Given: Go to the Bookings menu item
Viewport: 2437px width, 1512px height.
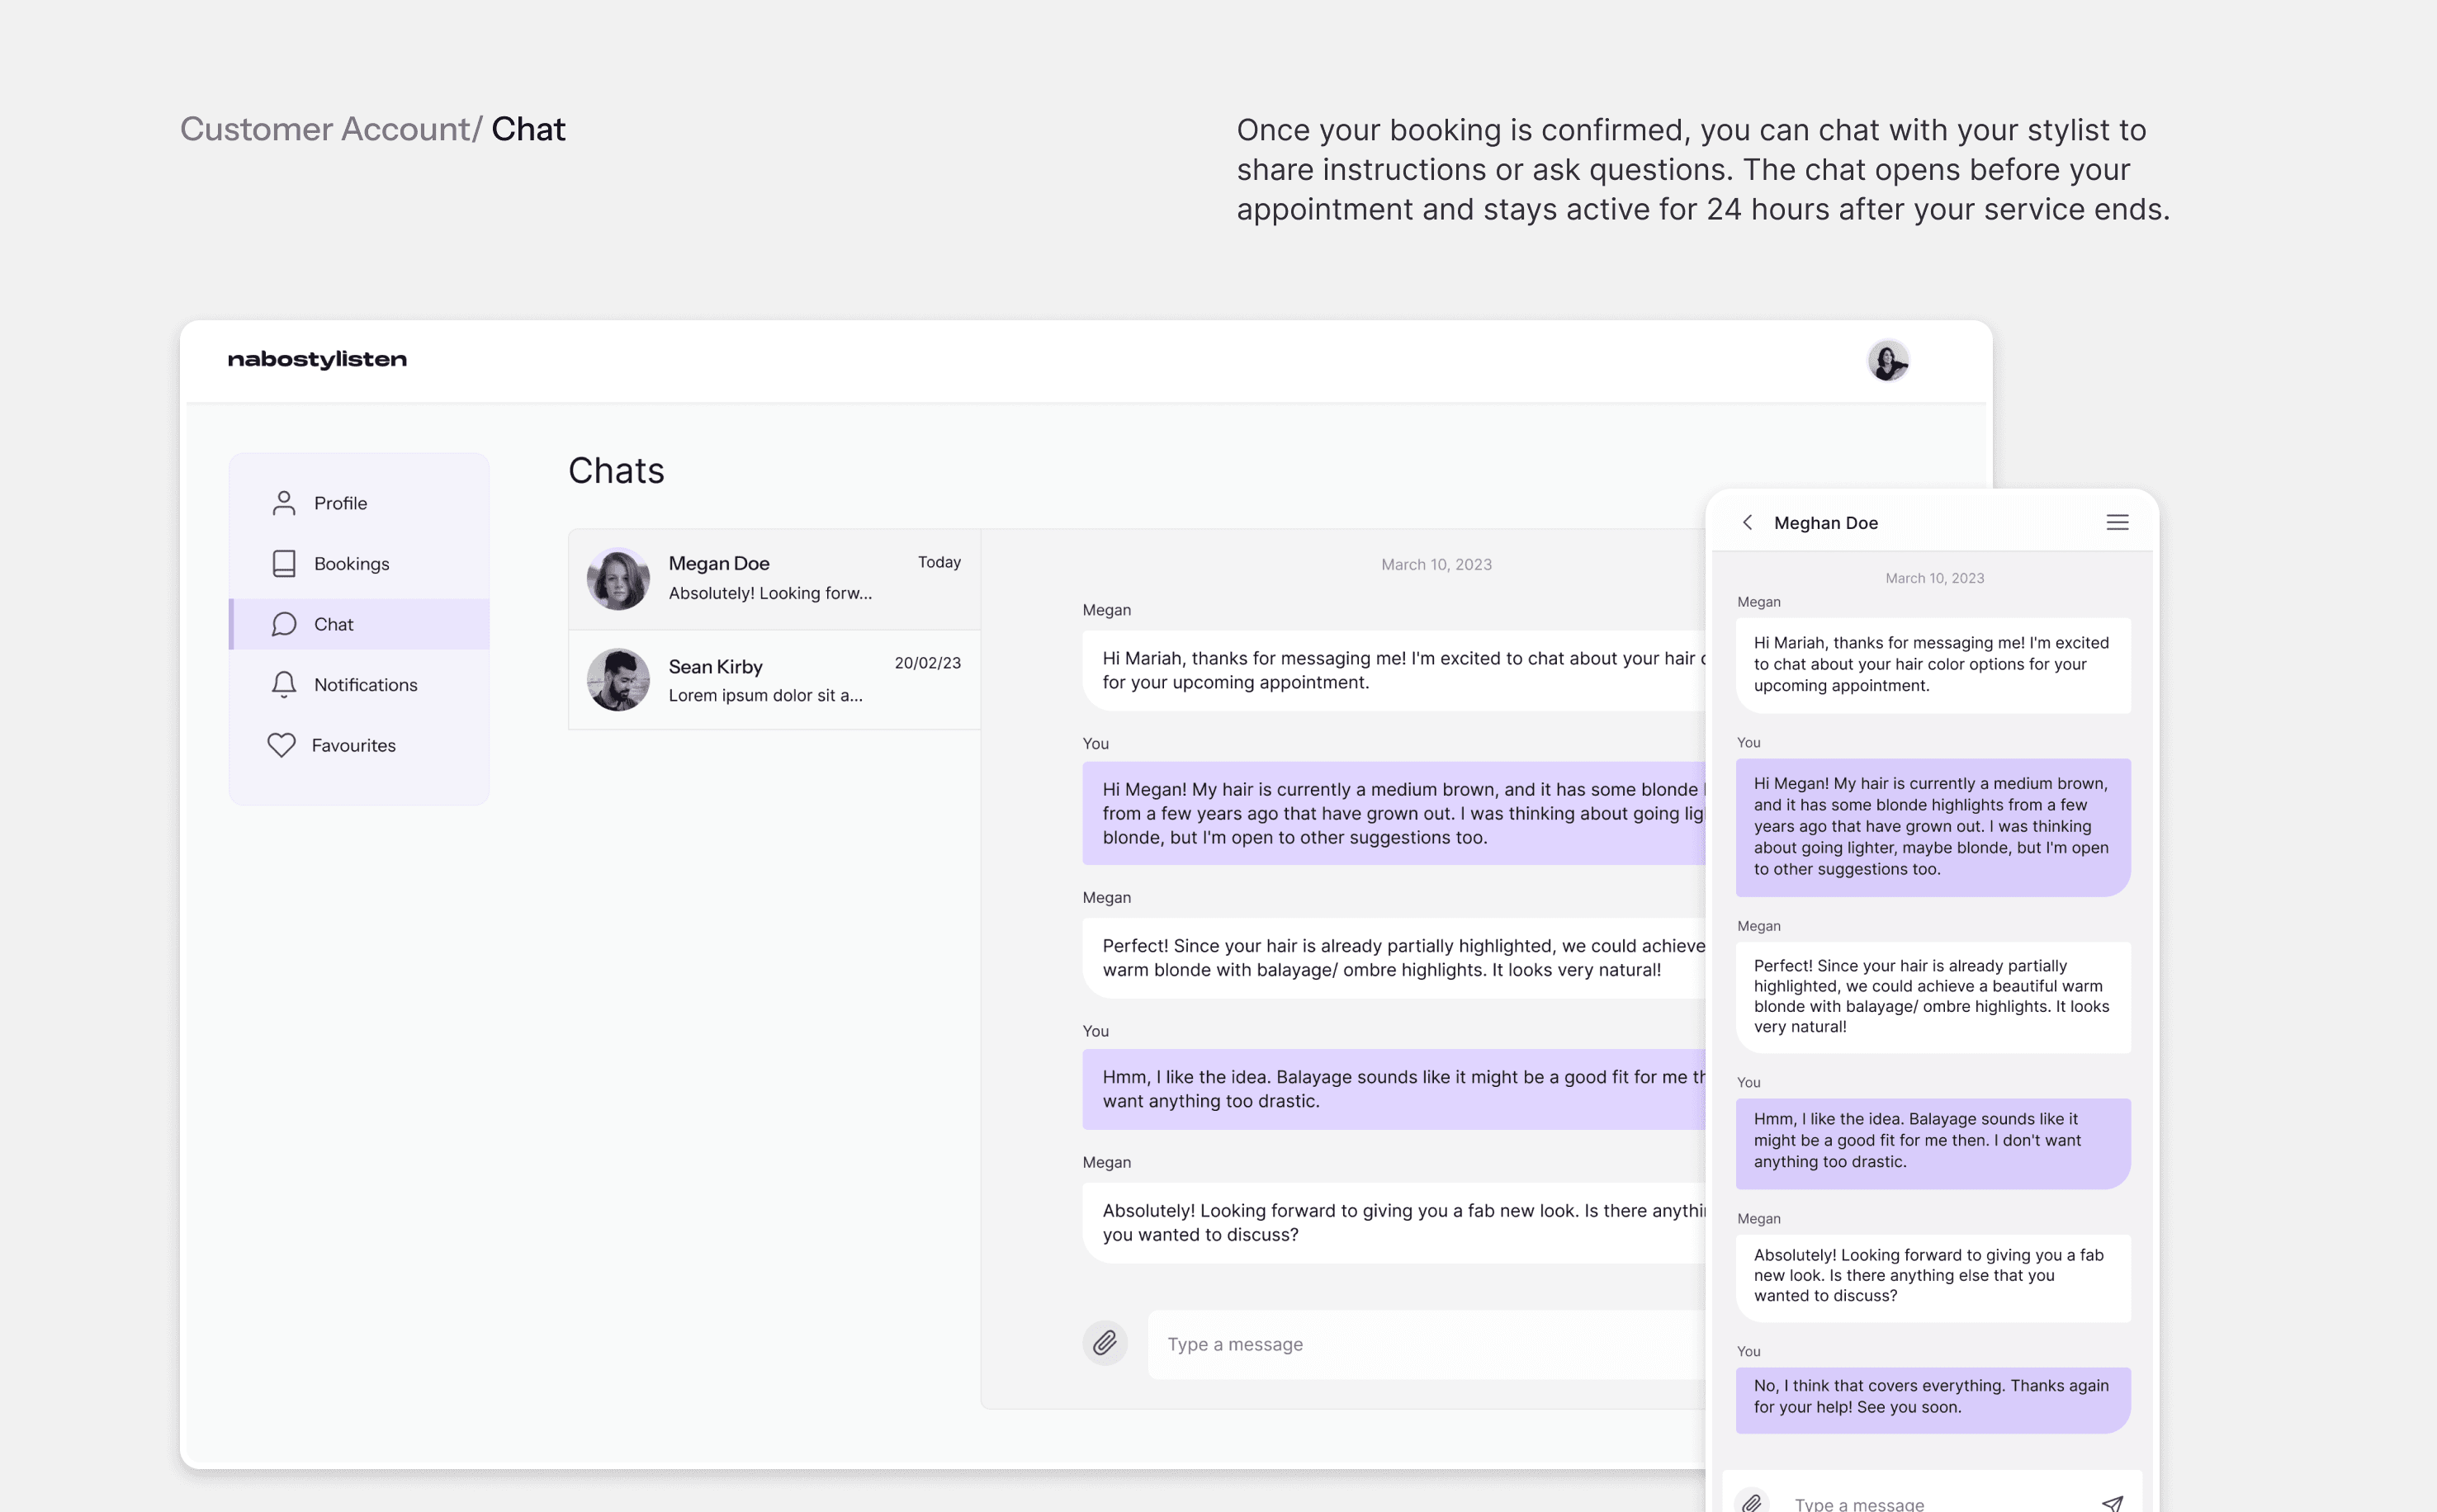Looking at the screenshot, I should point(352,564).
